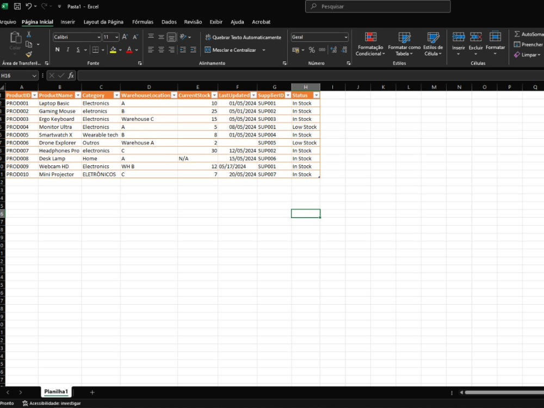The height and width of the screenshot is (408, 544).
Task: Open Estilos de Célula gallery
Action: [x=433, y=44]
